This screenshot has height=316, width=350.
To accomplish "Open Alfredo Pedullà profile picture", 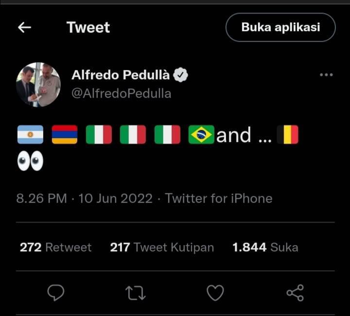I will (x=38, y=84).
